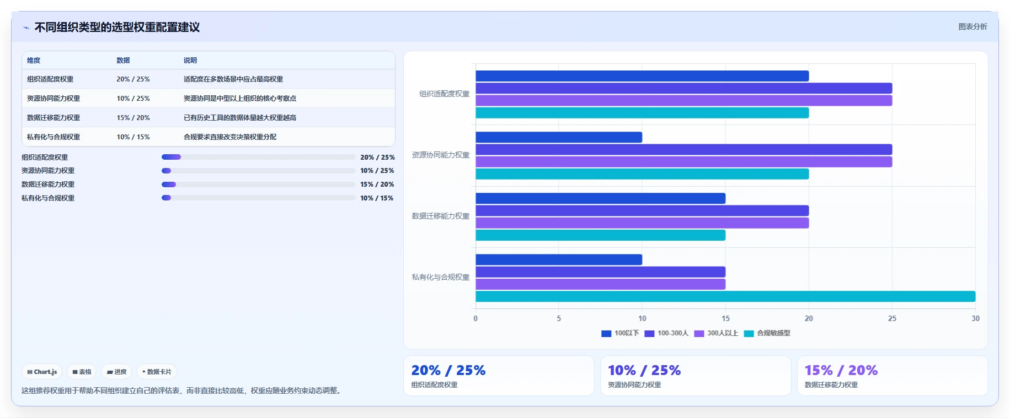
Task: Click the 组织适配度权重 progress bar
Action: (258, 157)
